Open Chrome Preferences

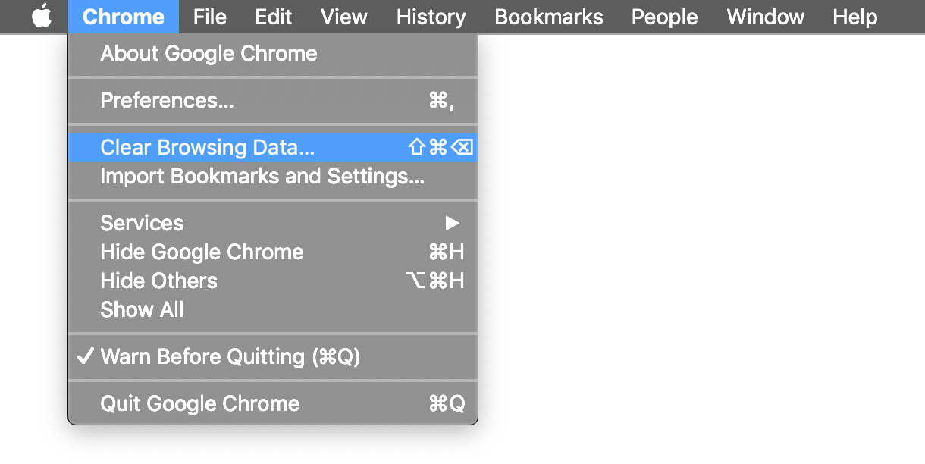(167, 100)
